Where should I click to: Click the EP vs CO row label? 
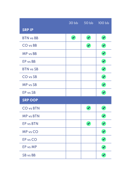[x=30, y=139]
